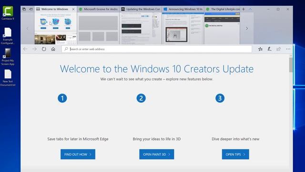Click the Announcing Windows 10 preview thumbnail
The height and width of the screenshot is (172, 305).
point(183,29)
